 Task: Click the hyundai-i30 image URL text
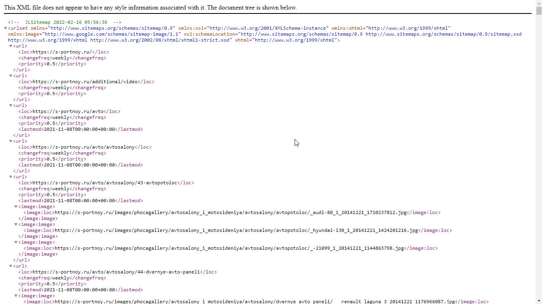pyautogui.click(x=236, y=230)
